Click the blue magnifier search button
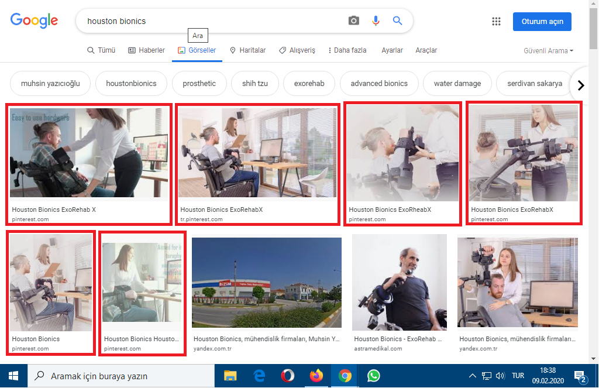This screenshot has height=388, width=599. (397, 20)
